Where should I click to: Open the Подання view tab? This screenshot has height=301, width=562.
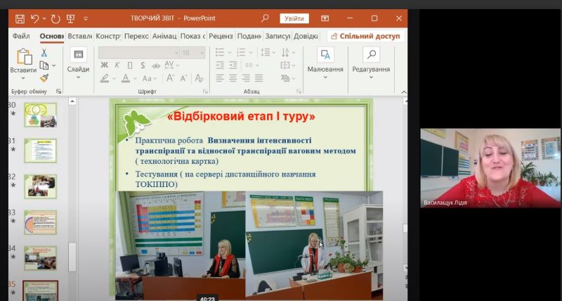click(x=249, y=37)
